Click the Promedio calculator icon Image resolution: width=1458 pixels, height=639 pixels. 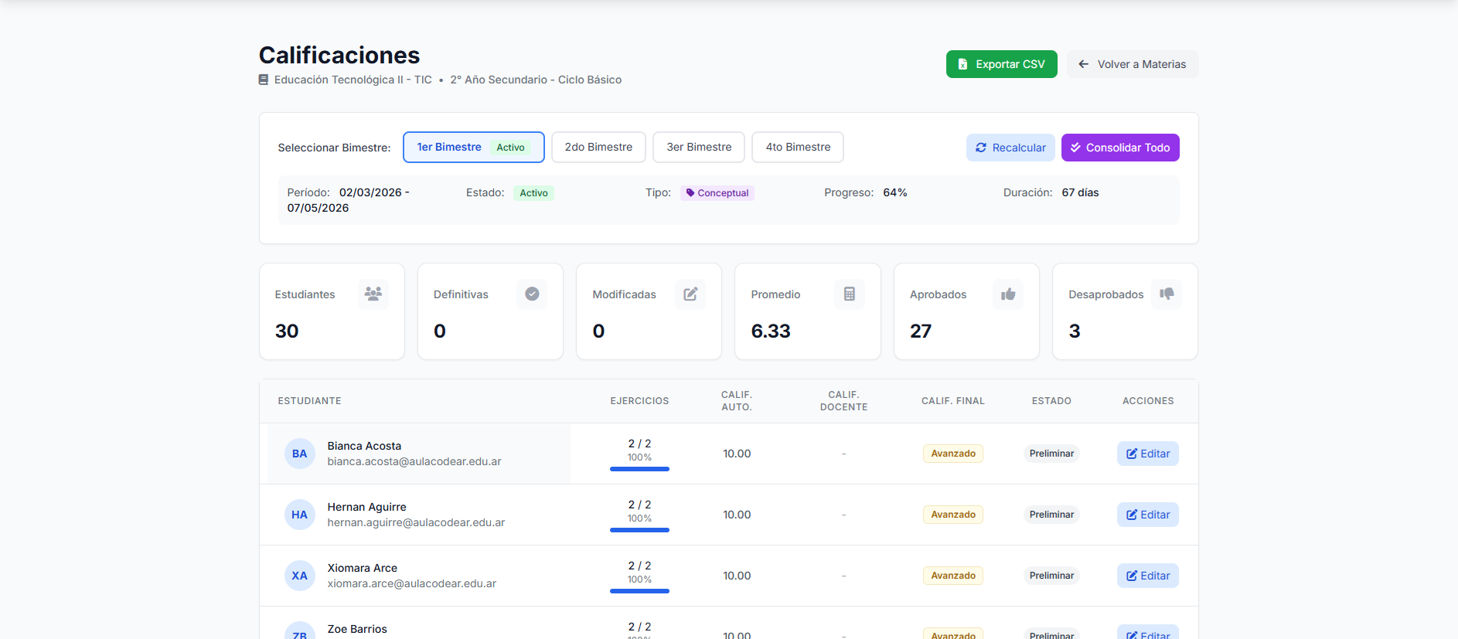pos(849,294)
